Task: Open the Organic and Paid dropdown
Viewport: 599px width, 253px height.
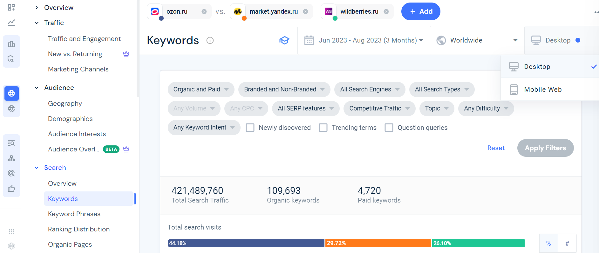Action: (201, 90)
